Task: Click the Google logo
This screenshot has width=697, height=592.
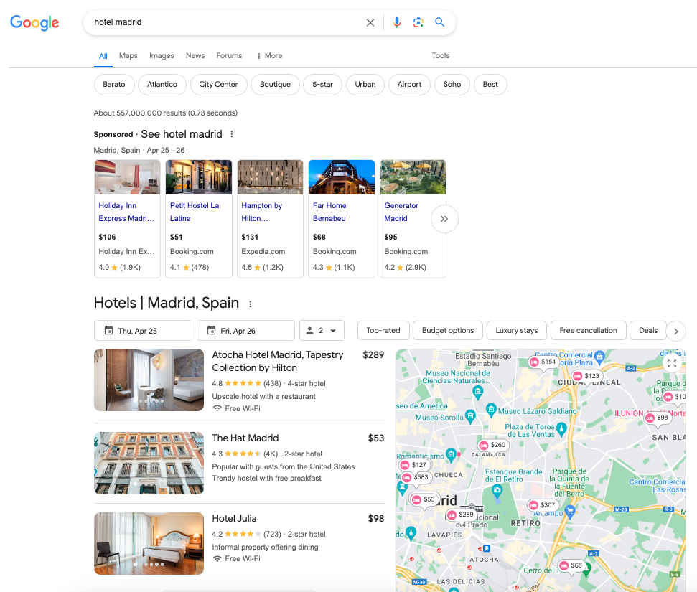Action: tap(34, 22)
